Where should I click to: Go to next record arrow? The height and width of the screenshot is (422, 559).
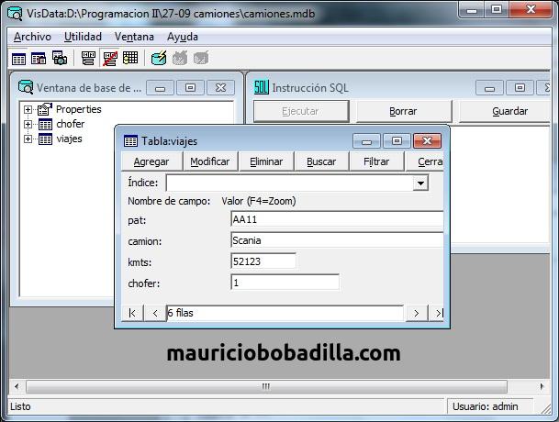(416, 314)
